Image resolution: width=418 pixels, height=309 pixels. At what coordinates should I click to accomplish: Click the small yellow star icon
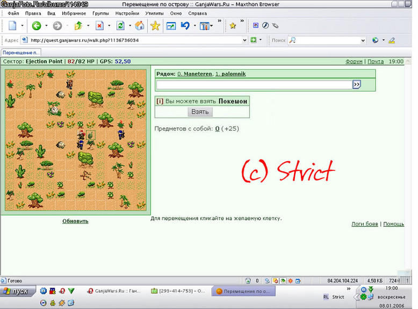click(233, 26)
